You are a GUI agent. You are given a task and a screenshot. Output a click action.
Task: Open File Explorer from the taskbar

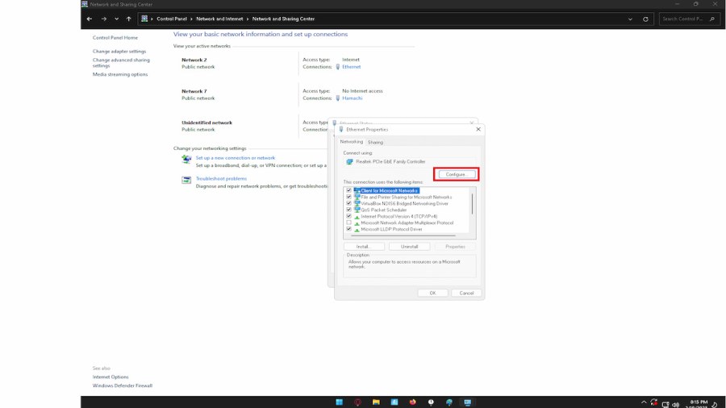tap(376, 402)
